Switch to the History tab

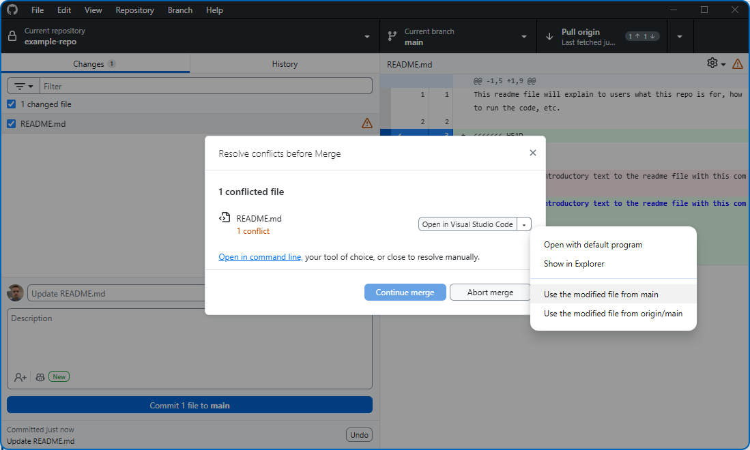(285, 64)
